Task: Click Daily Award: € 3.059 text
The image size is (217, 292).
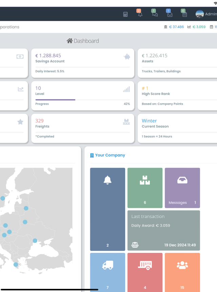Action: click(x=151, y=225)
